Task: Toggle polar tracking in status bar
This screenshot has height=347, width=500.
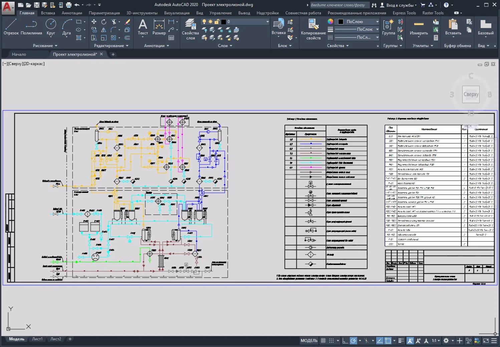Action: 353,341
